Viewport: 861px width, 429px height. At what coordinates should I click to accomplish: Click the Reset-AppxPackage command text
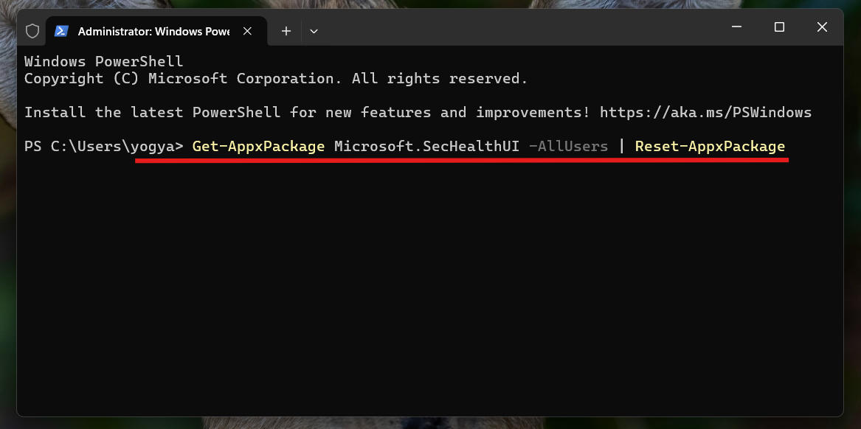click(709, 146)
